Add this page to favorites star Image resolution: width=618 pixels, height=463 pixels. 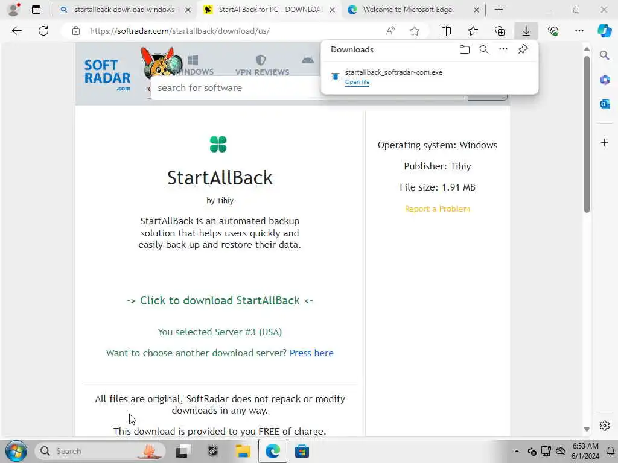[414, 31]
